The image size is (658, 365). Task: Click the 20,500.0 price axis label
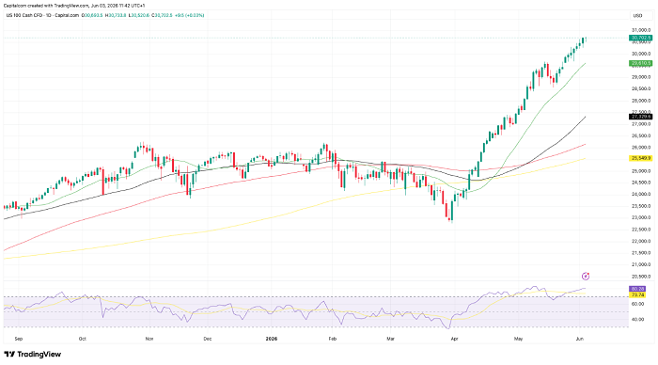(641, 277)
